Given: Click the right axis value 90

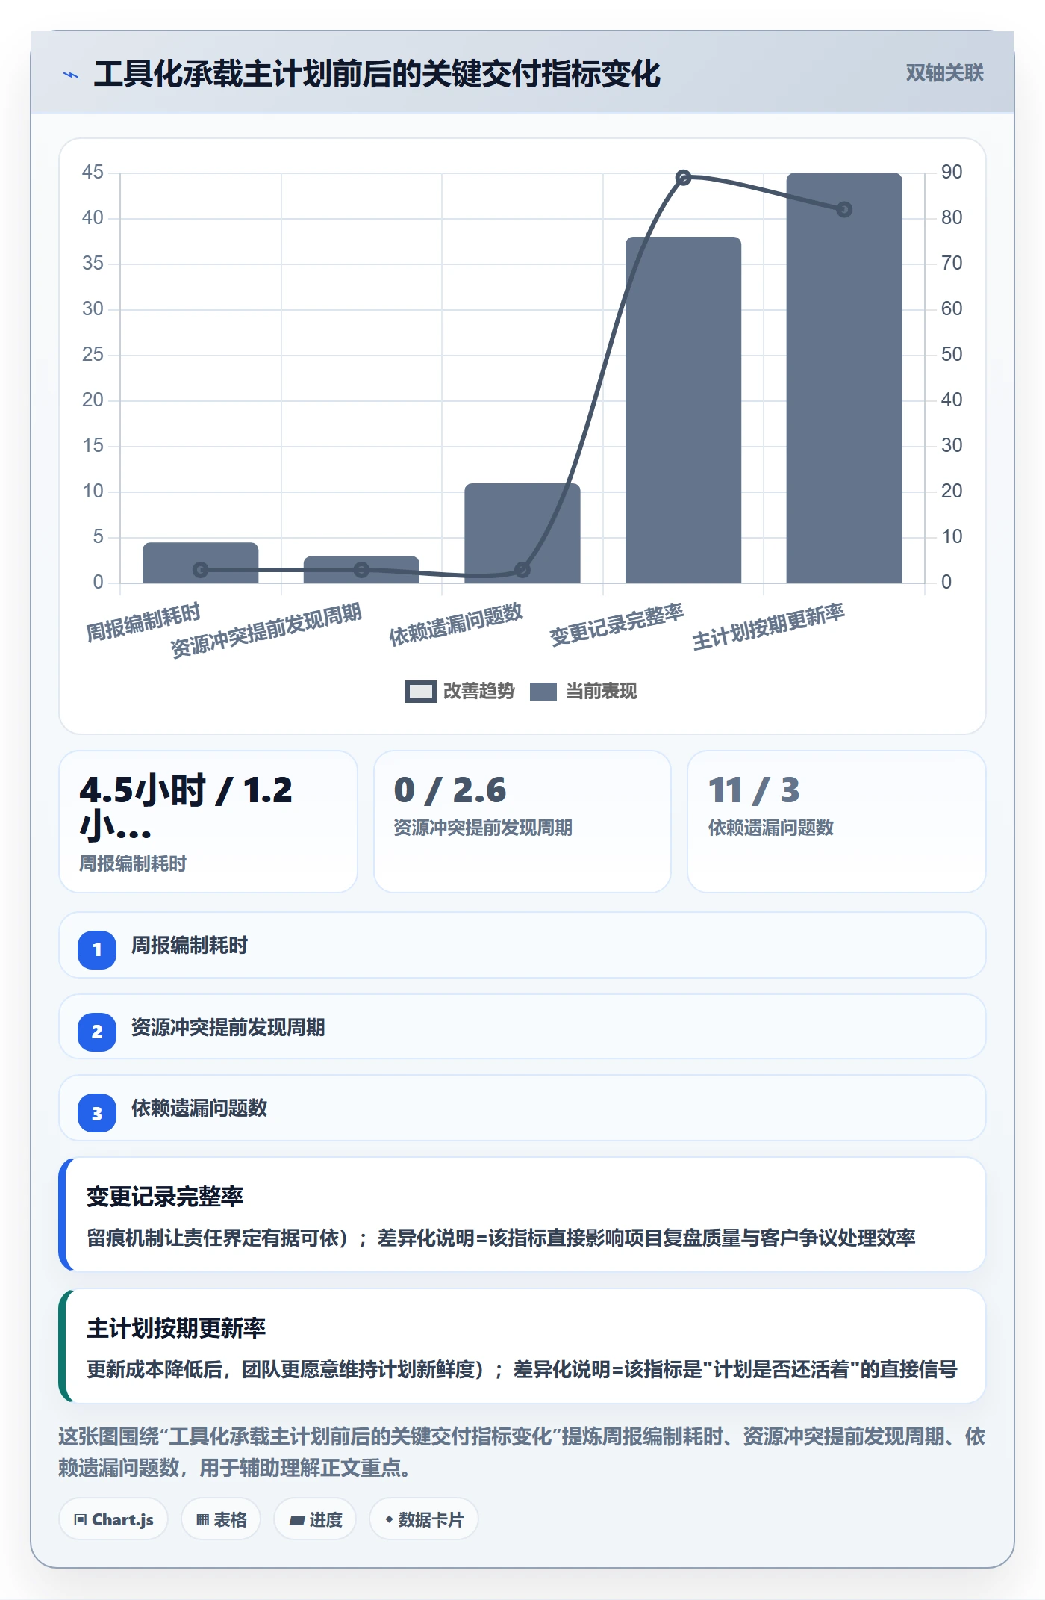Looking at the screenshot, I should [x=952, y=173].
